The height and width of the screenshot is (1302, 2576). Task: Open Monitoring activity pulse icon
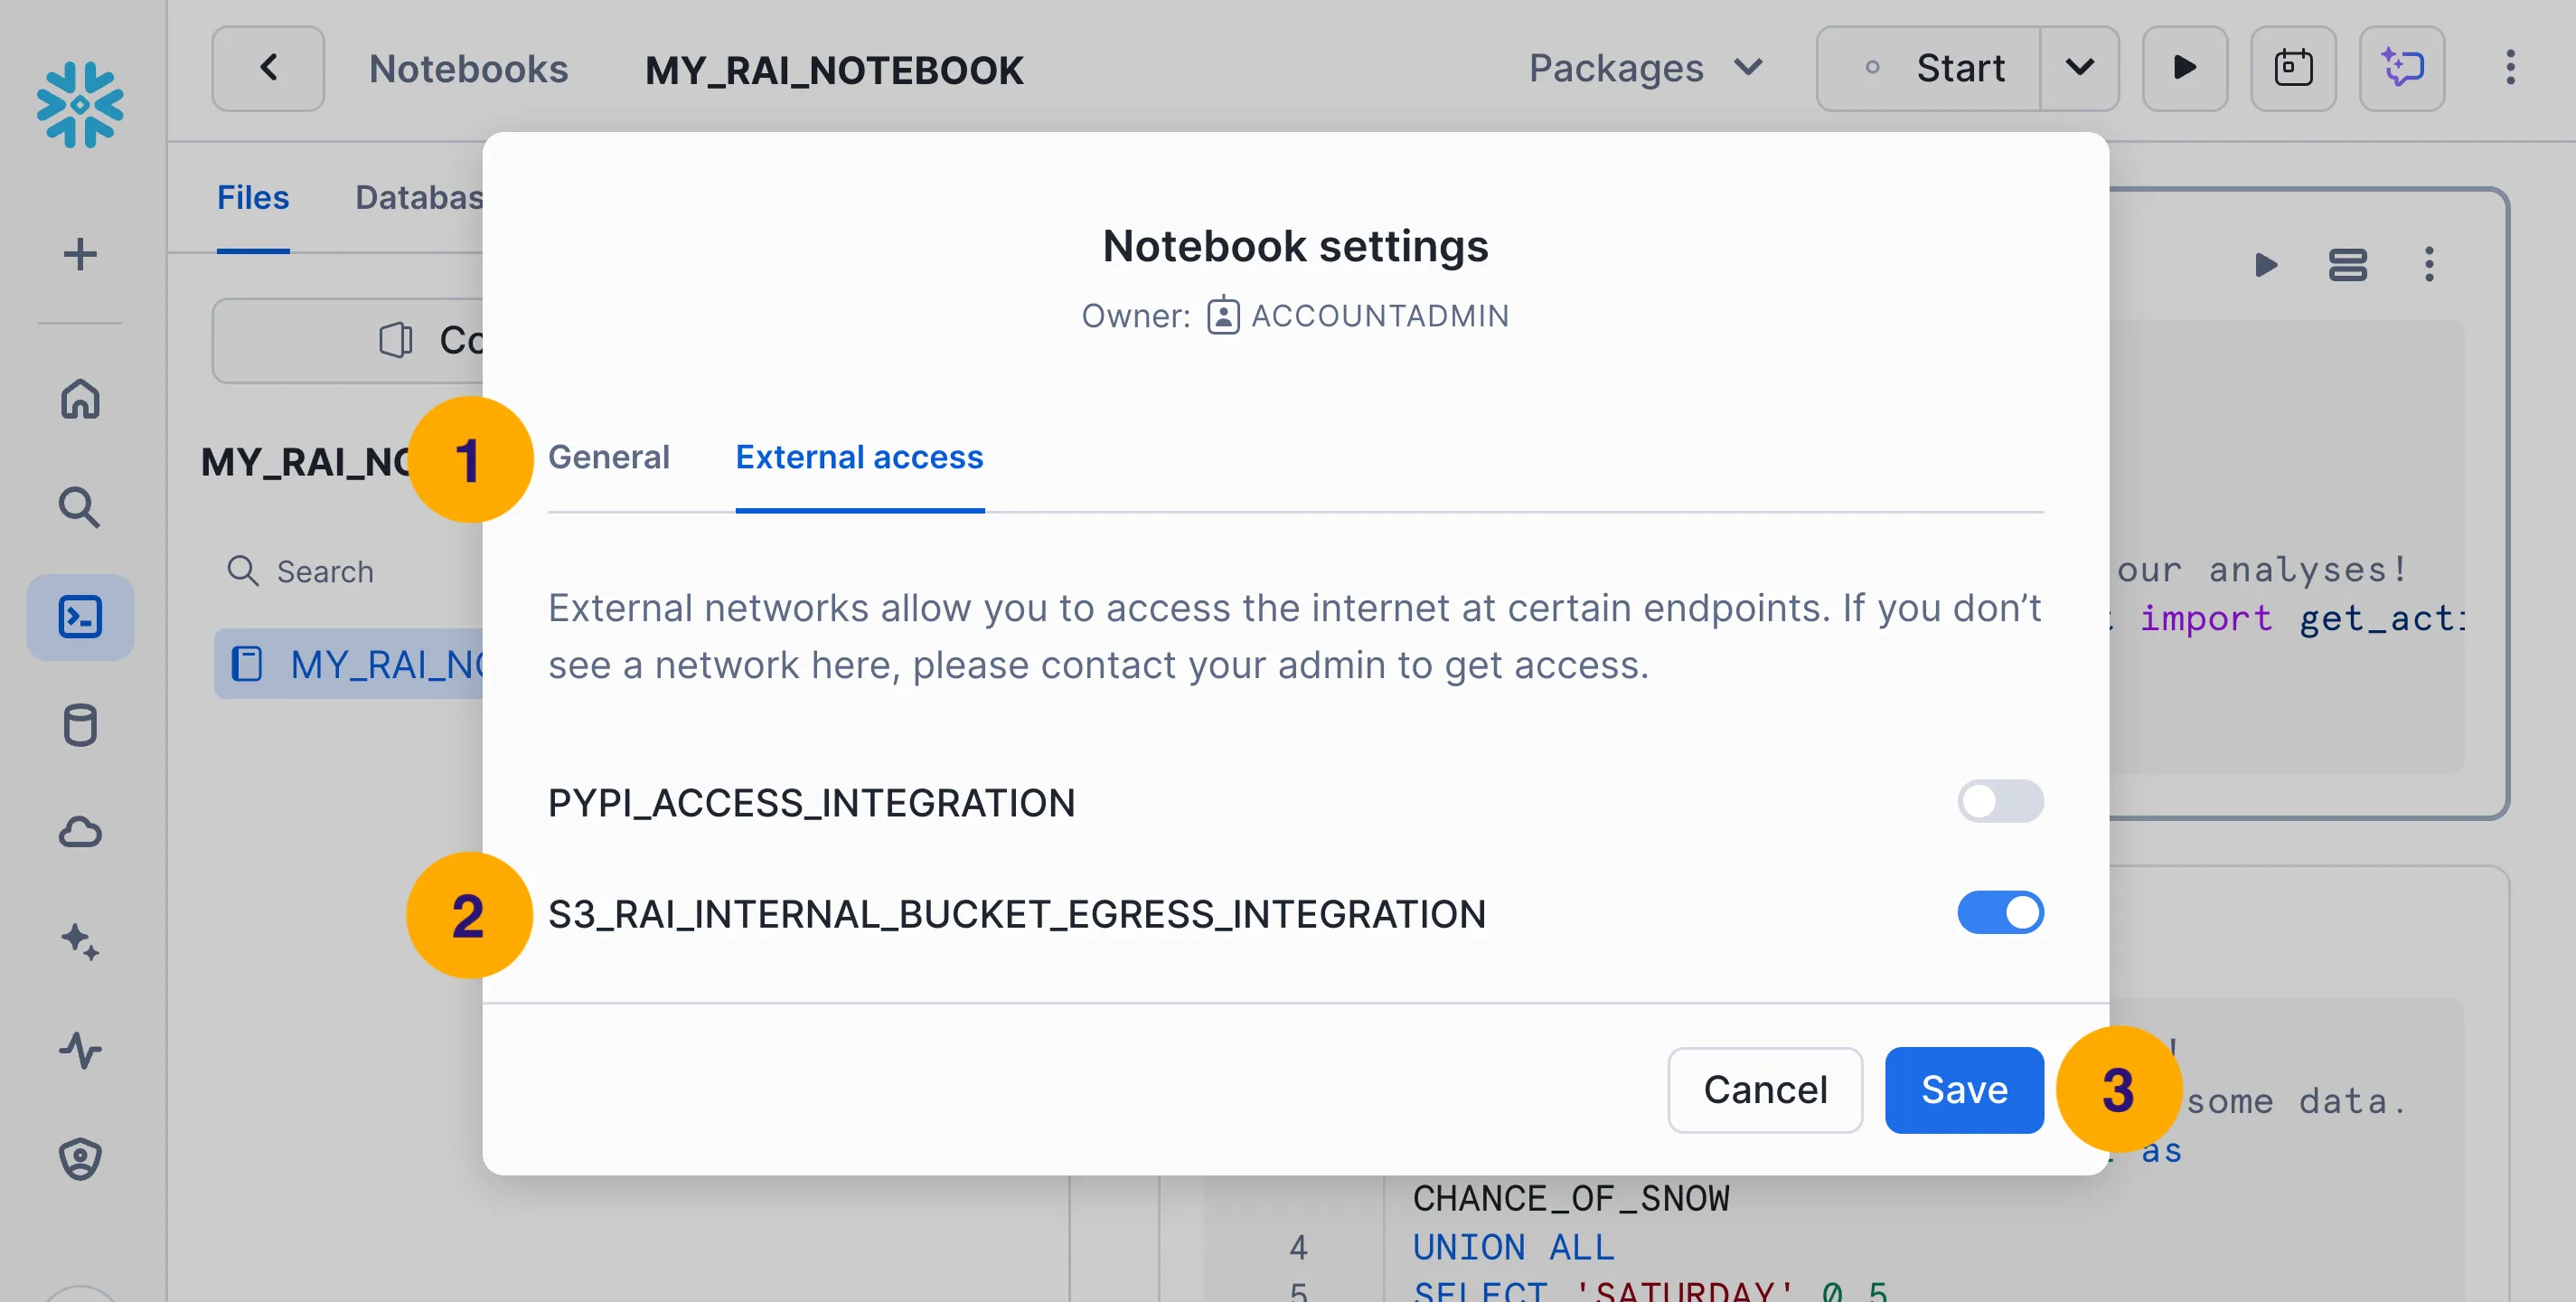click(80, 1051)
